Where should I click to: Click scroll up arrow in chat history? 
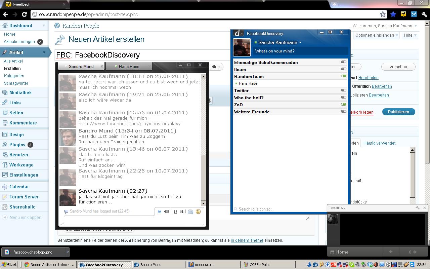point(203,77)
